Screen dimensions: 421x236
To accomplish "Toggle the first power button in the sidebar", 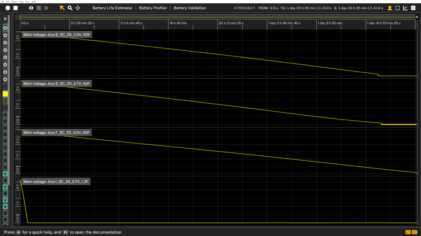I will point(5,28).
